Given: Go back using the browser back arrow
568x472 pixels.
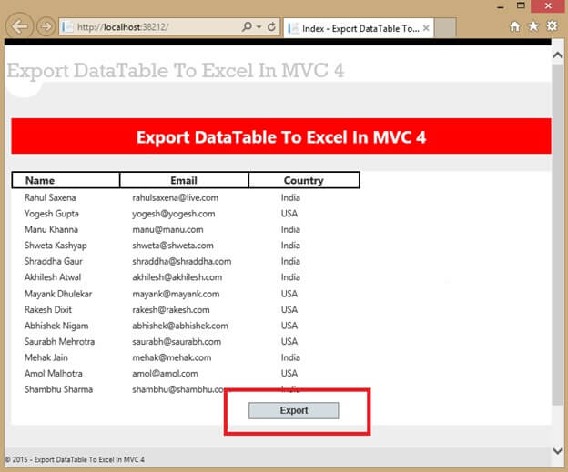Looking at the screenshot, I should 19,26.
